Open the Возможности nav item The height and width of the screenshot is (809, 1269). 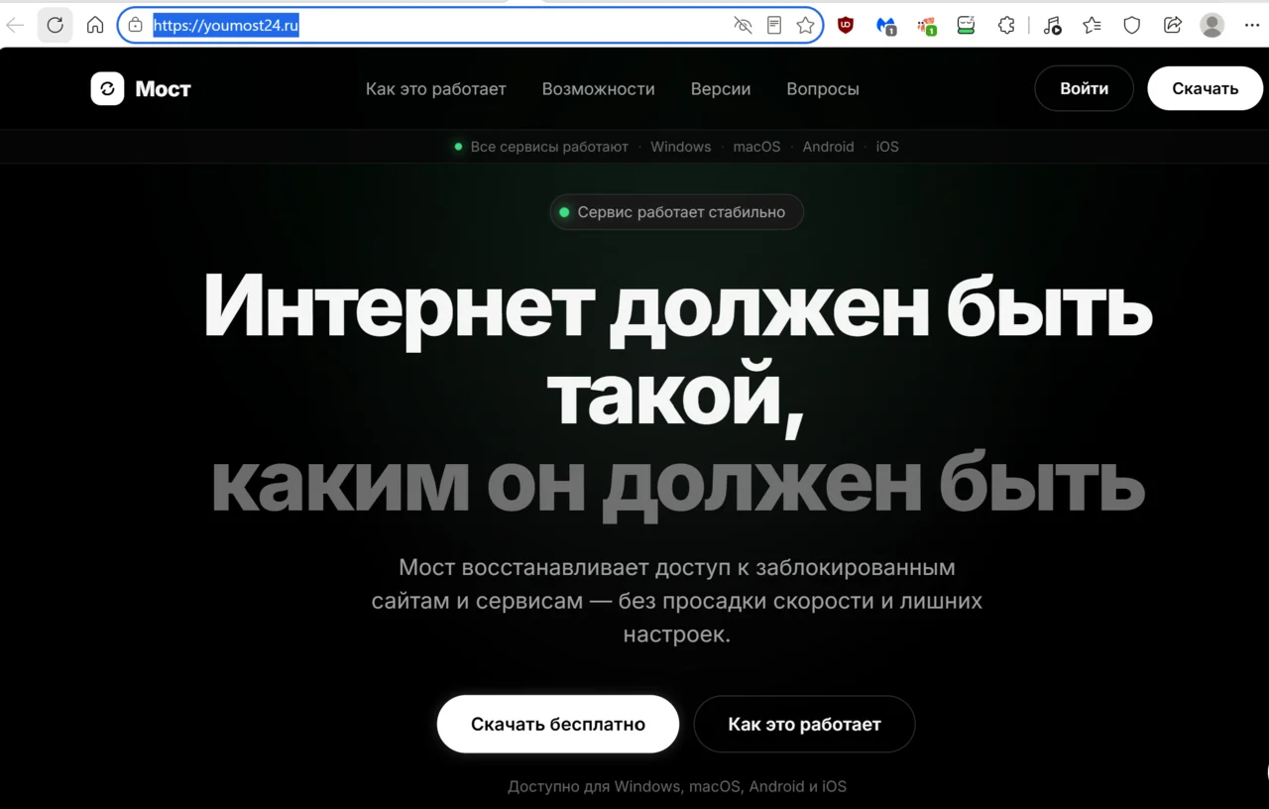[598, 88]
